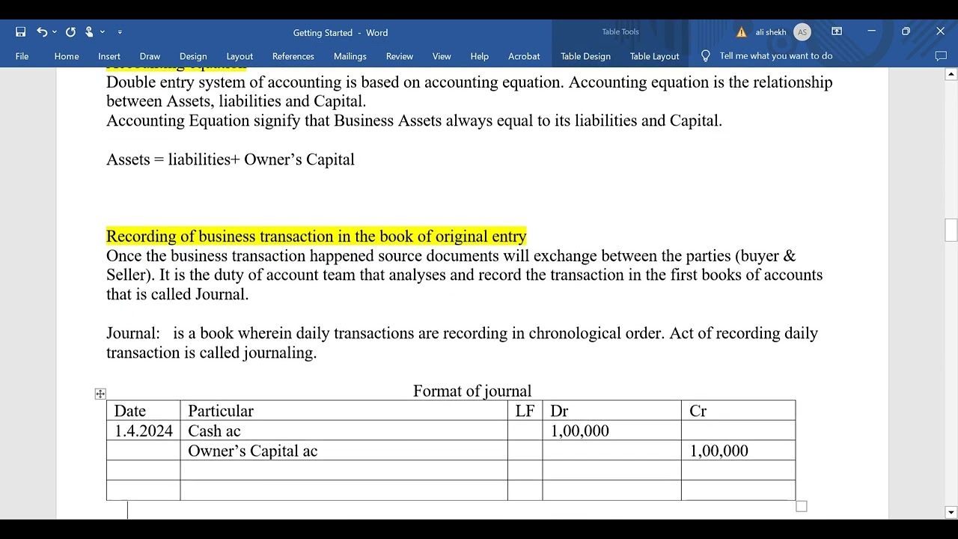Open the File tab

(x=22, y=56)
